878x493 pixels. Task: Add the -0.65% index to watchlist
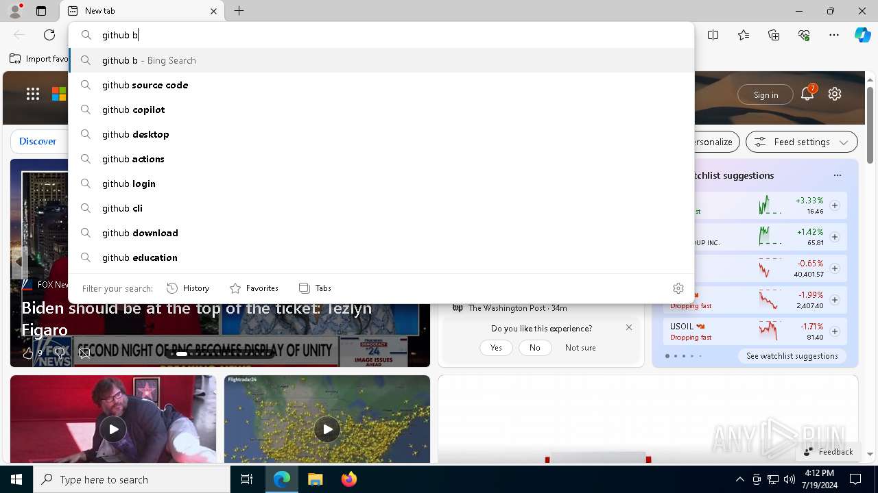coord(835,268)
